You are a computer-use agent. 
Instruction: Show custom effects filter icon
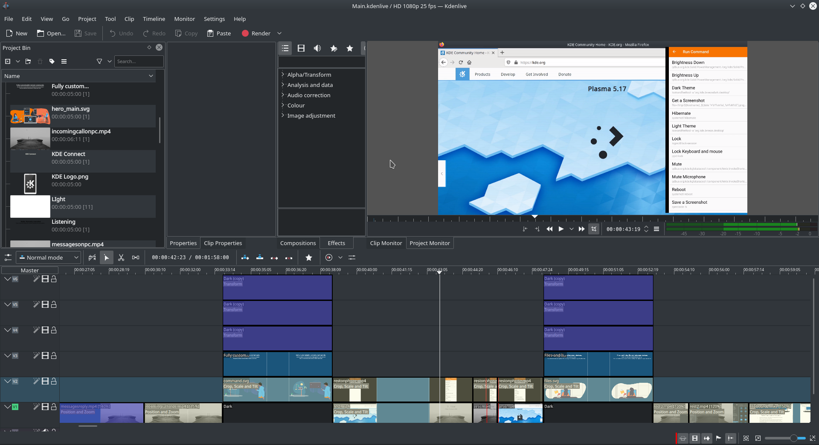(x=334, y=48)
